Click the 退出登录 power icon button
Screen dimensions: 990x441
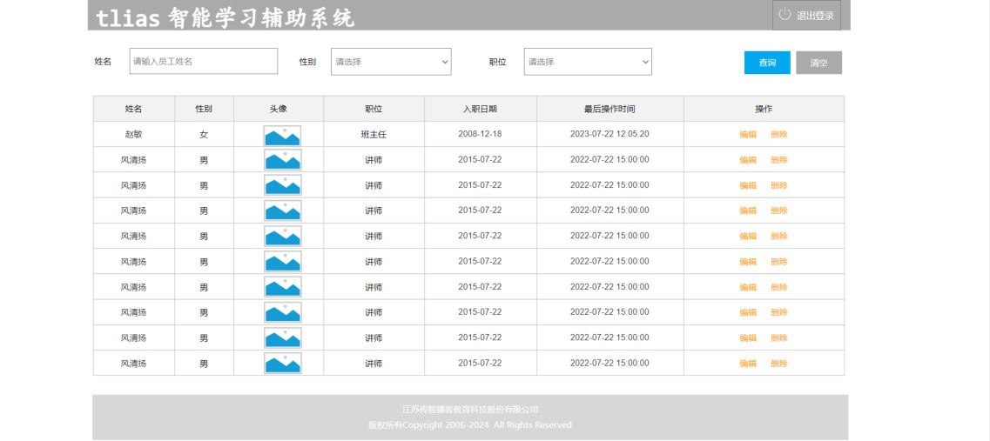tap(806, 15)
